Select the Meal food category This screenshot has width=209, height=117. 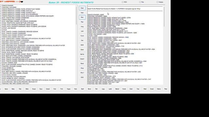point(145,89)
